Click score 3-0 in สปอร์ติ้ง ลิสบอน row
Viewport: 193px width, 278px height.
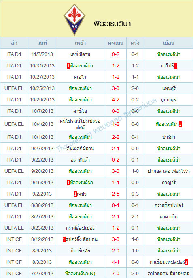point(116,239)
